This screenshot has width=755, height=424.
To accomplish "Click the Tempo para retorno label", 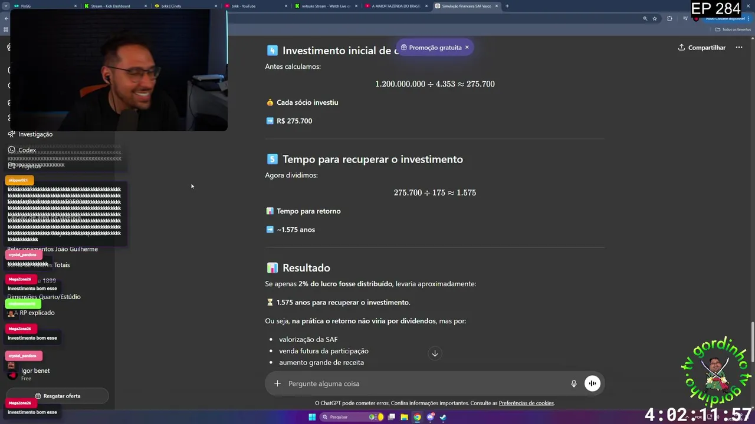I will pyautogui.click(x=308, y=211).
